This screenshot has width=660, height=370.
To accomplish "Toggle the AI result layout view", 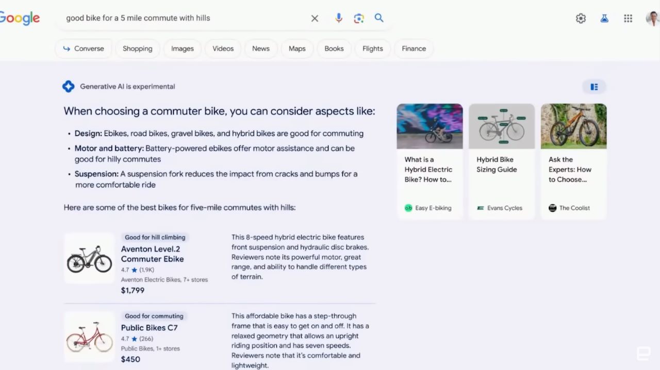I will (x=594, y=87).
